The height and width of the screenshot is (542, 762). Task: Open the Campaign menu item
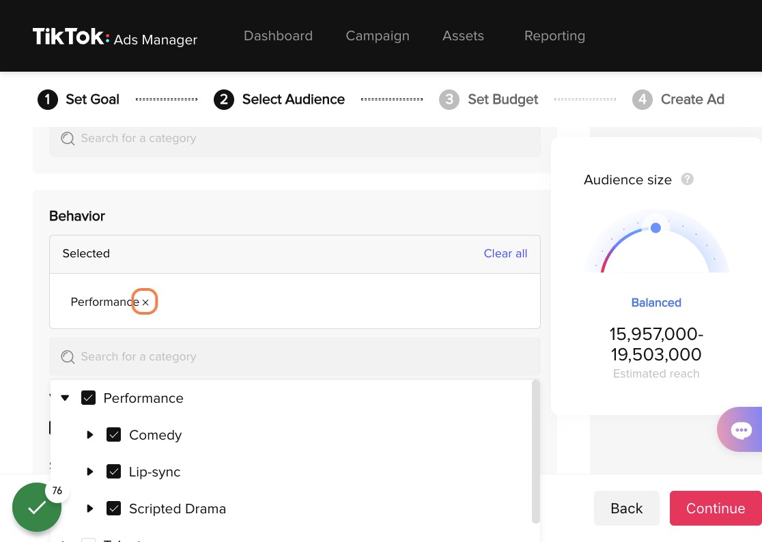(377, 36)
